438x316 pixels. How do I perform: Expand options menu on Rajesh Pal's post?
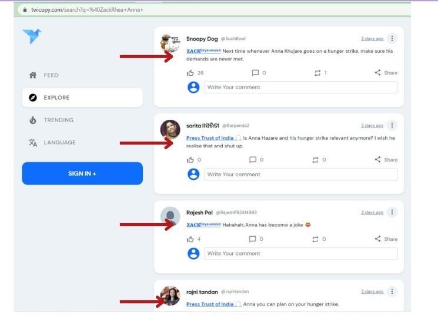point(392,212)
